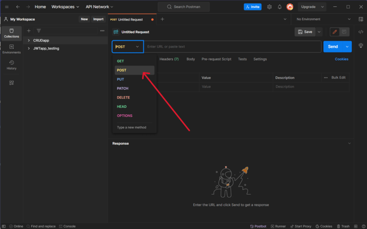Expand the JWTapp_testing collection

coord(29,48)
